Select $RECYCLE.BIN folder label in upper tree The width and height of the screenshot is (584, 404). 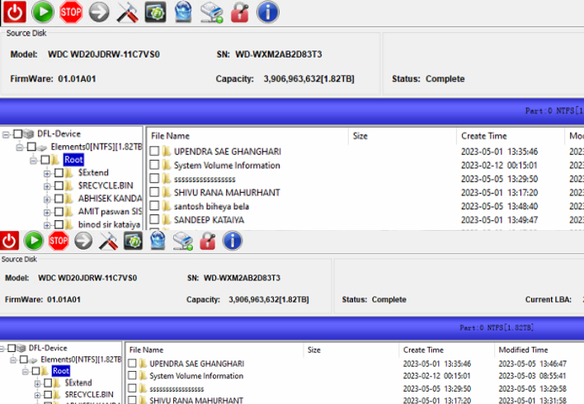[106, 186]
